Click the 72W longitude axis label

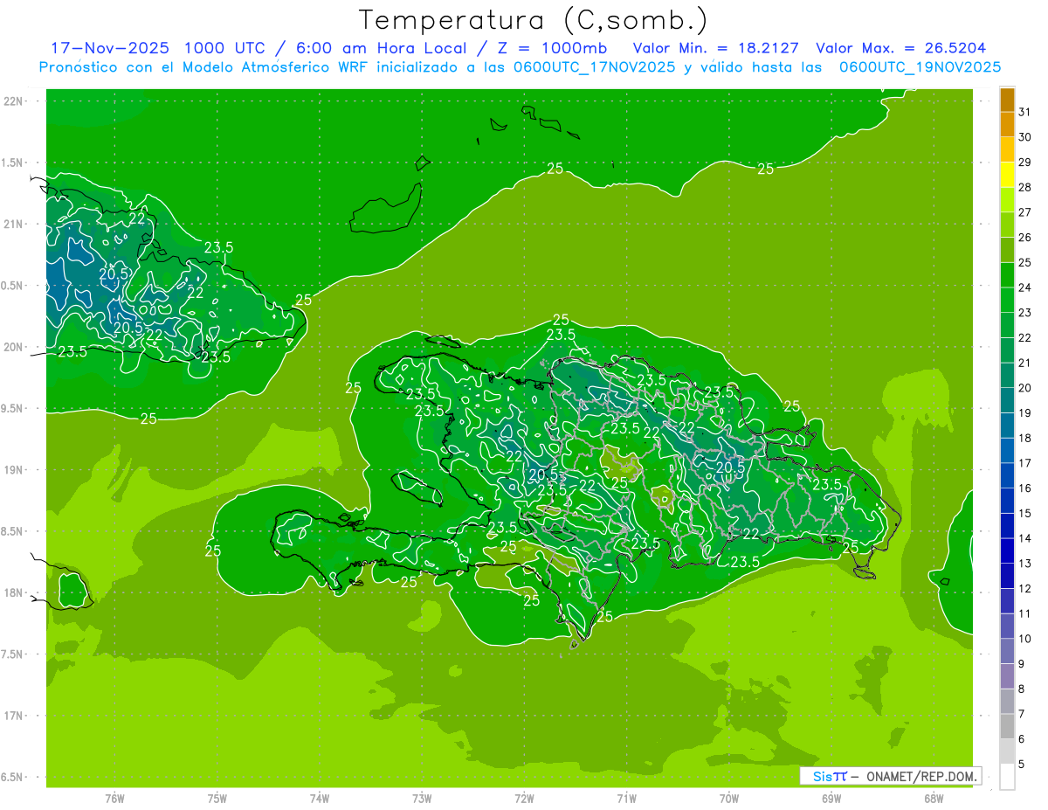(x=524, y=798)
